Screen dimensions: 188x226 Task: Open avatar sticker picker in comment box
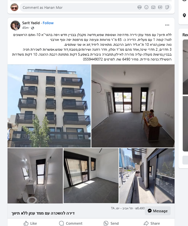(140, 7)
